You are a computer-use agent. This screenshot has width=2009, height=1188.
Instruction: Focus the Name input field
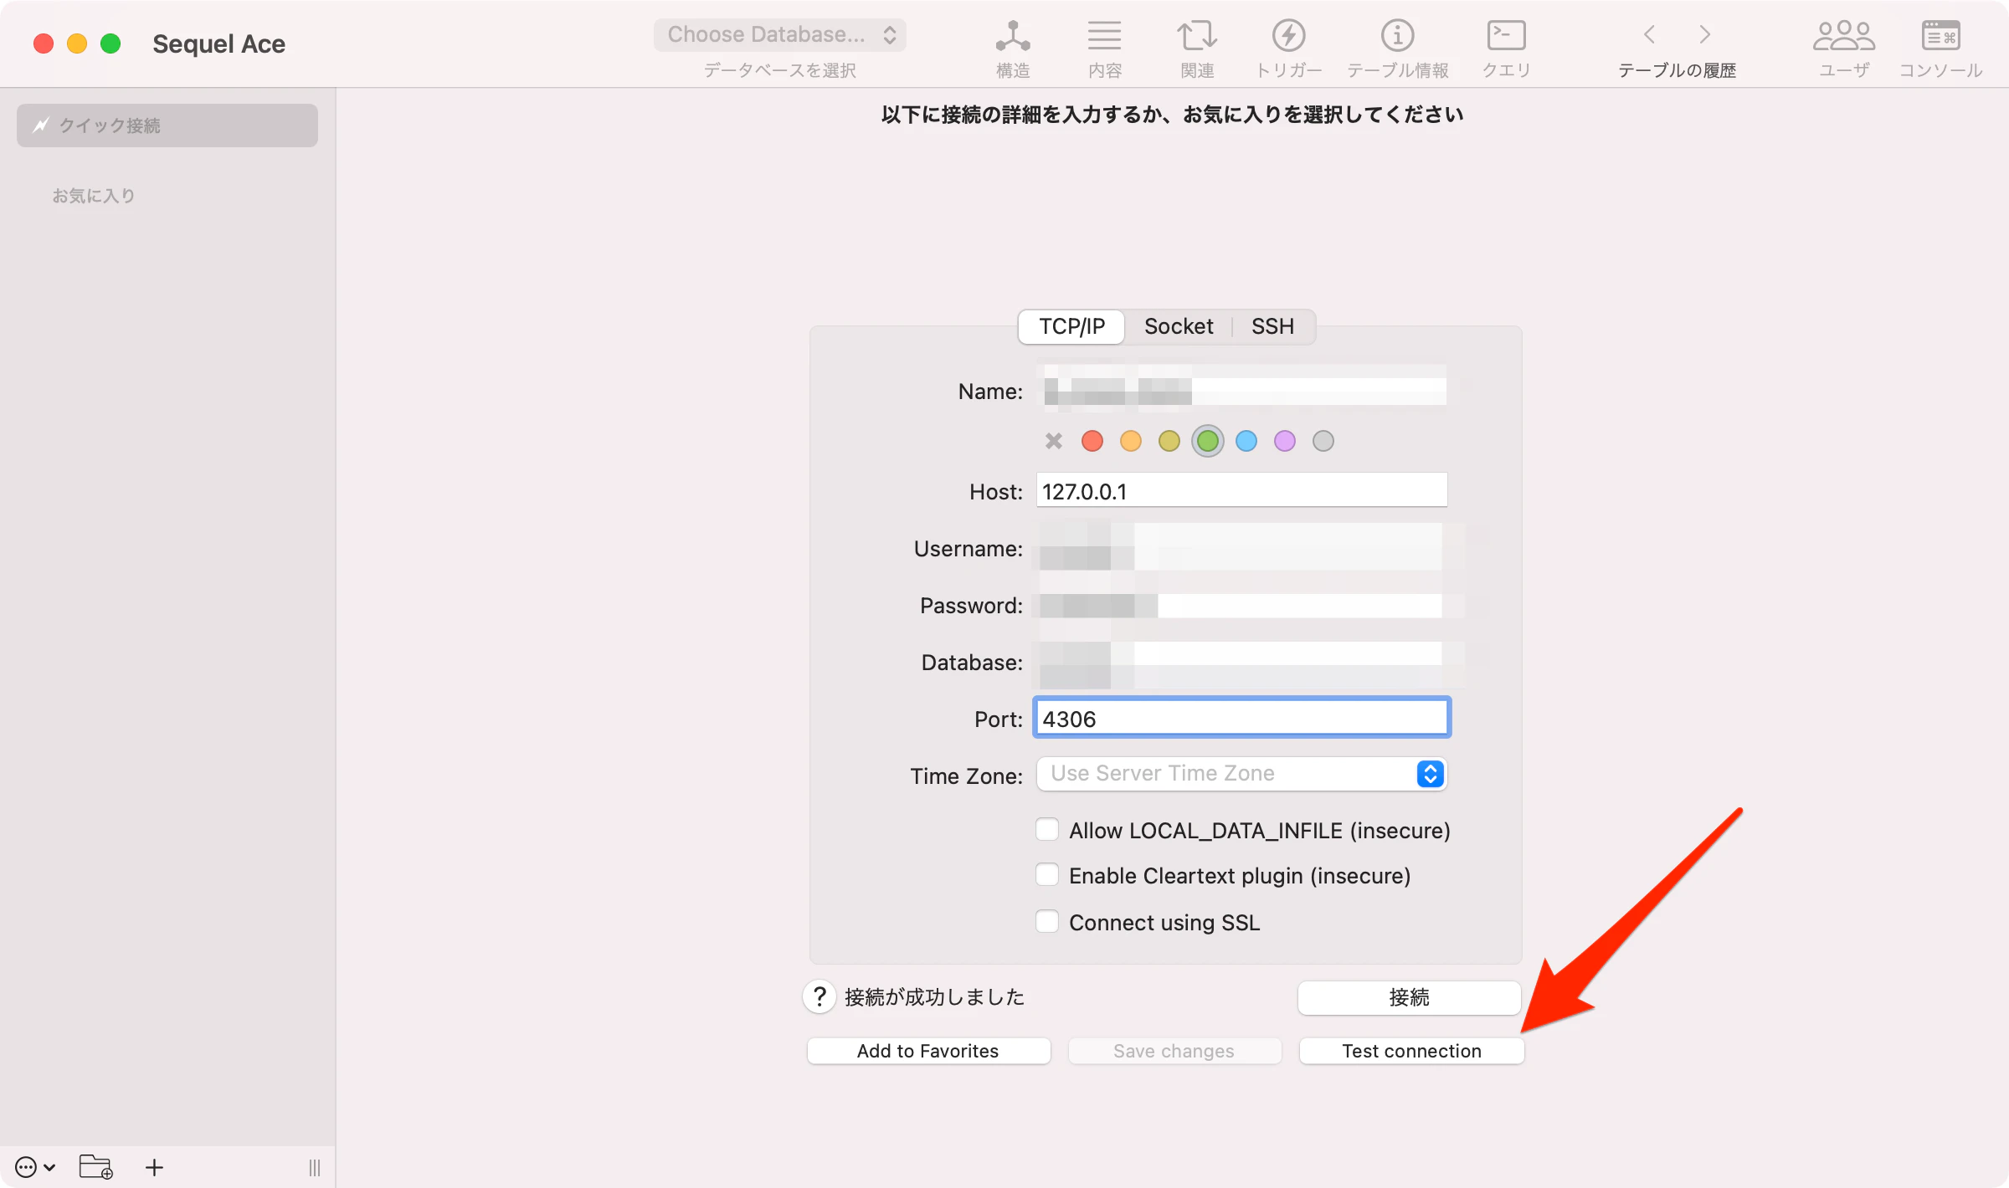(1242, 391)
